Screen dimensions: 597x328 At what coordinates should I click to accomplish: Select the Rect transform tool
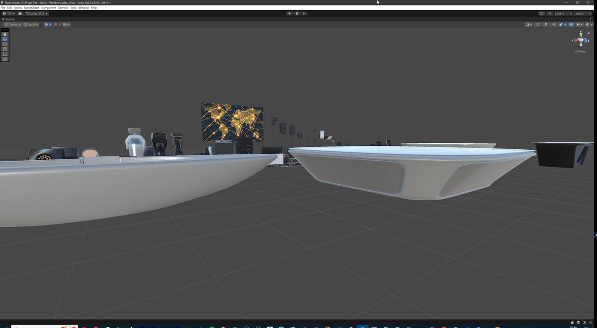5,54
